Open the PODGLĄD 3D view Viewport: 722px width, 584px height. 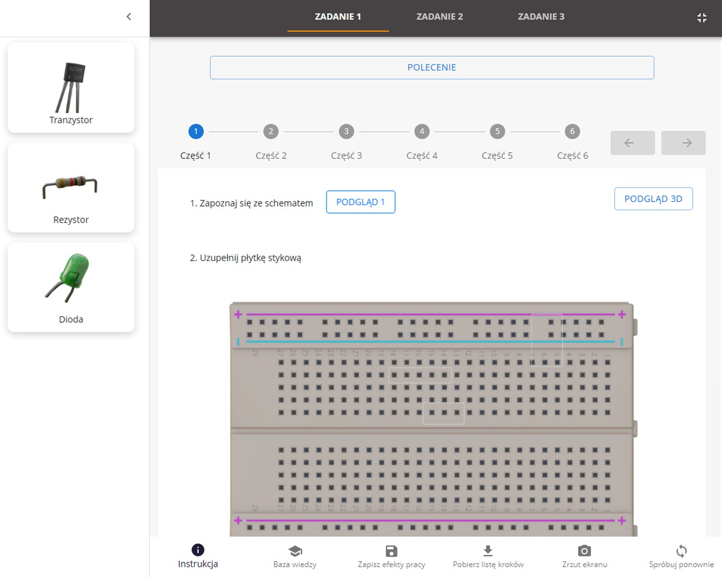[653, 199]
